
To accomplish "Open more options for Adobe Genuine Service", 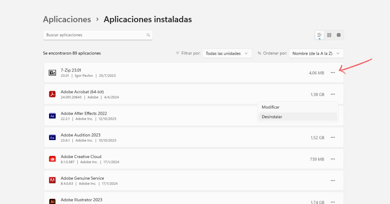I will coord(332,181).
